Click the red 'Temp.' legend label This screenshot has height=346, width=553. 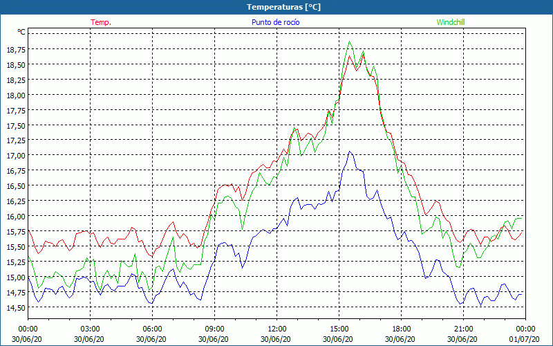point(101,22)
